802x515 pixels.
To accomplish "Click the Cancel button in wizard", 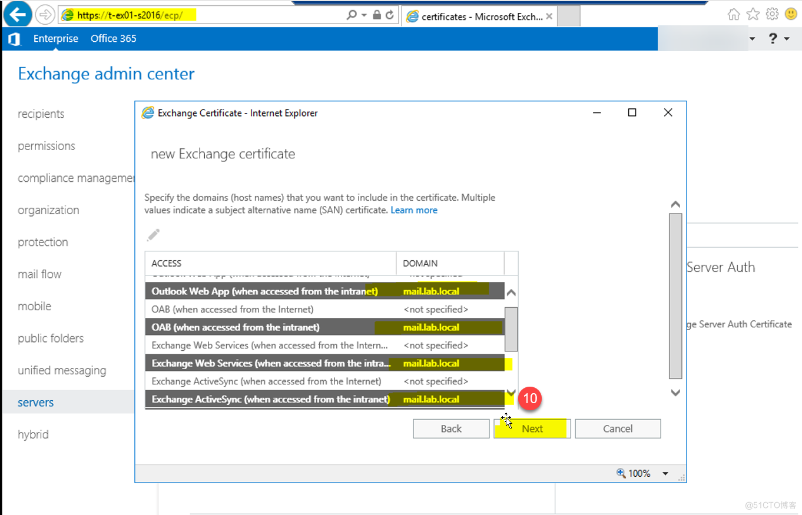I will tap(618, 428).
